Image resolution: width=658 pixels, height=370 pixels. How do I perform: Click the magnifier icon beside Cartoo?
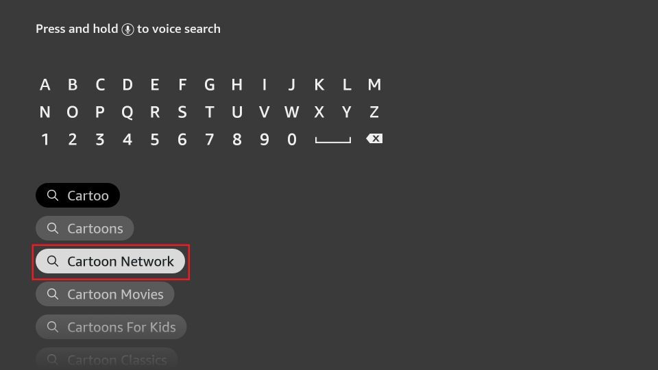pos(53,195)
